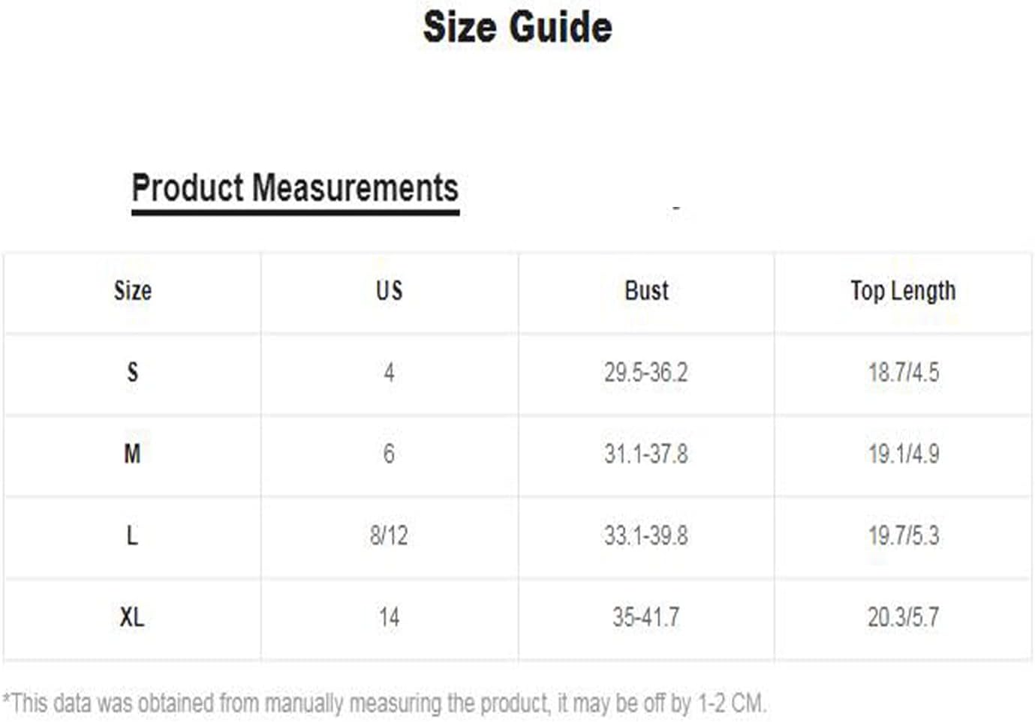The image size is (1035, 722).
Task: Click the Bust column header
Action: (x=646, y=291)
